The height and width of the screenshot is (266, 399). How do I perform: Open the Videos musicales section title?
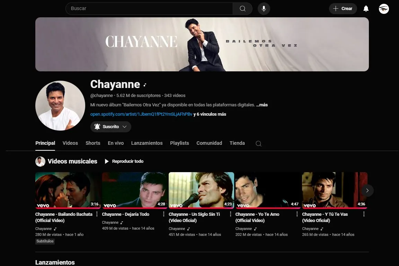[72, 161]
